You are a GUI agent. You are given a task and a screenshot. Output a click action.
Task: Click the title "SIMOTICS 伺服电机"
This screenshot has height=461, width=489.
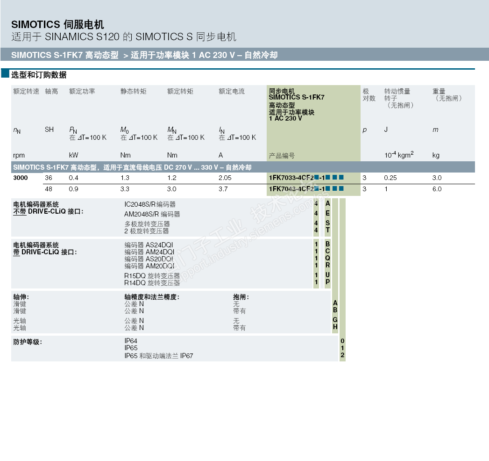click(x=57, y=24)
